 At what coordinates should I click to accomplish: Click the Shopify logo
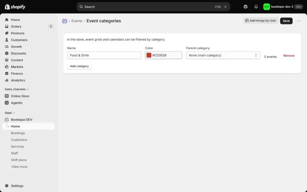click(x=15, y=7)
